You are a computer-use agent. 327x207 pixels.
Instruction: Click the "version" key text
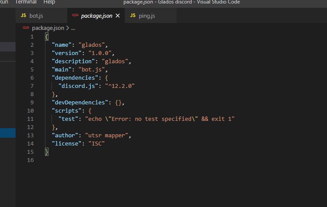[x=67, y=53]
